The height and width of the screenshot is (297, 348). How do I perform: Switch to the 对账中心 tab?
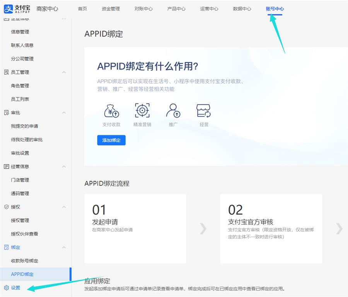[x=143, y=9]
